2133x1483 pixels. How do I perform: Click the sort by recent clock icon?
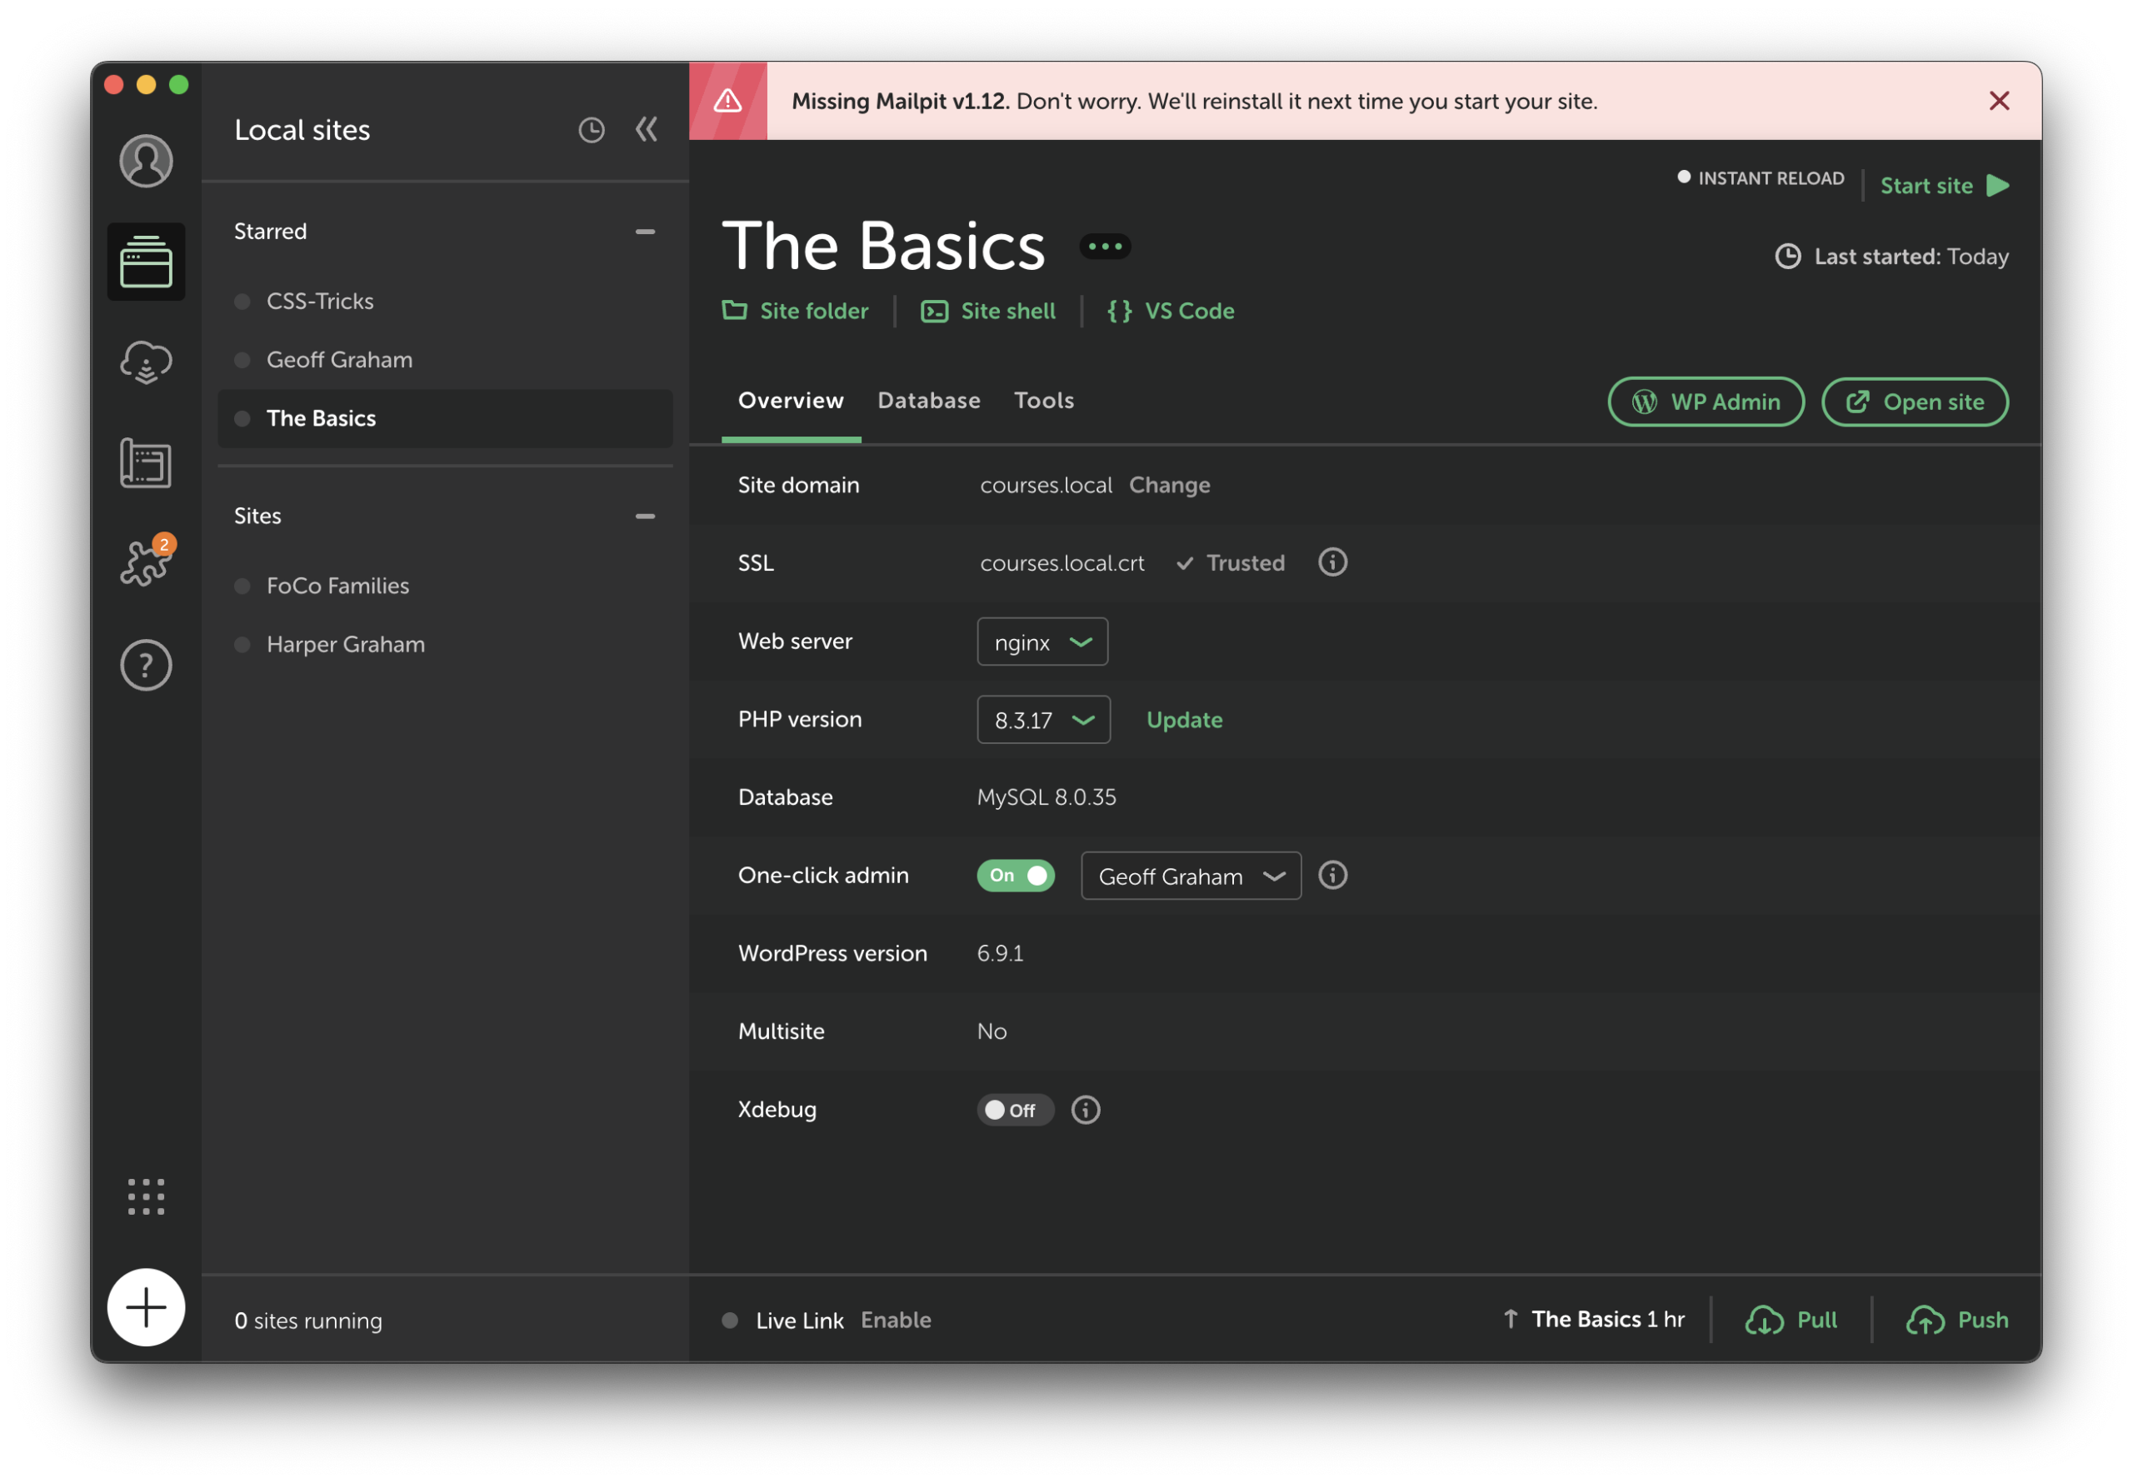click(x=591, y=130)
